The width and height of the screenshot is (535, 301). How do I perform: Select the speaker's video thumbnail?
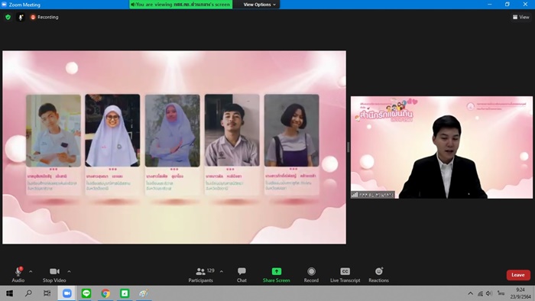442,147
